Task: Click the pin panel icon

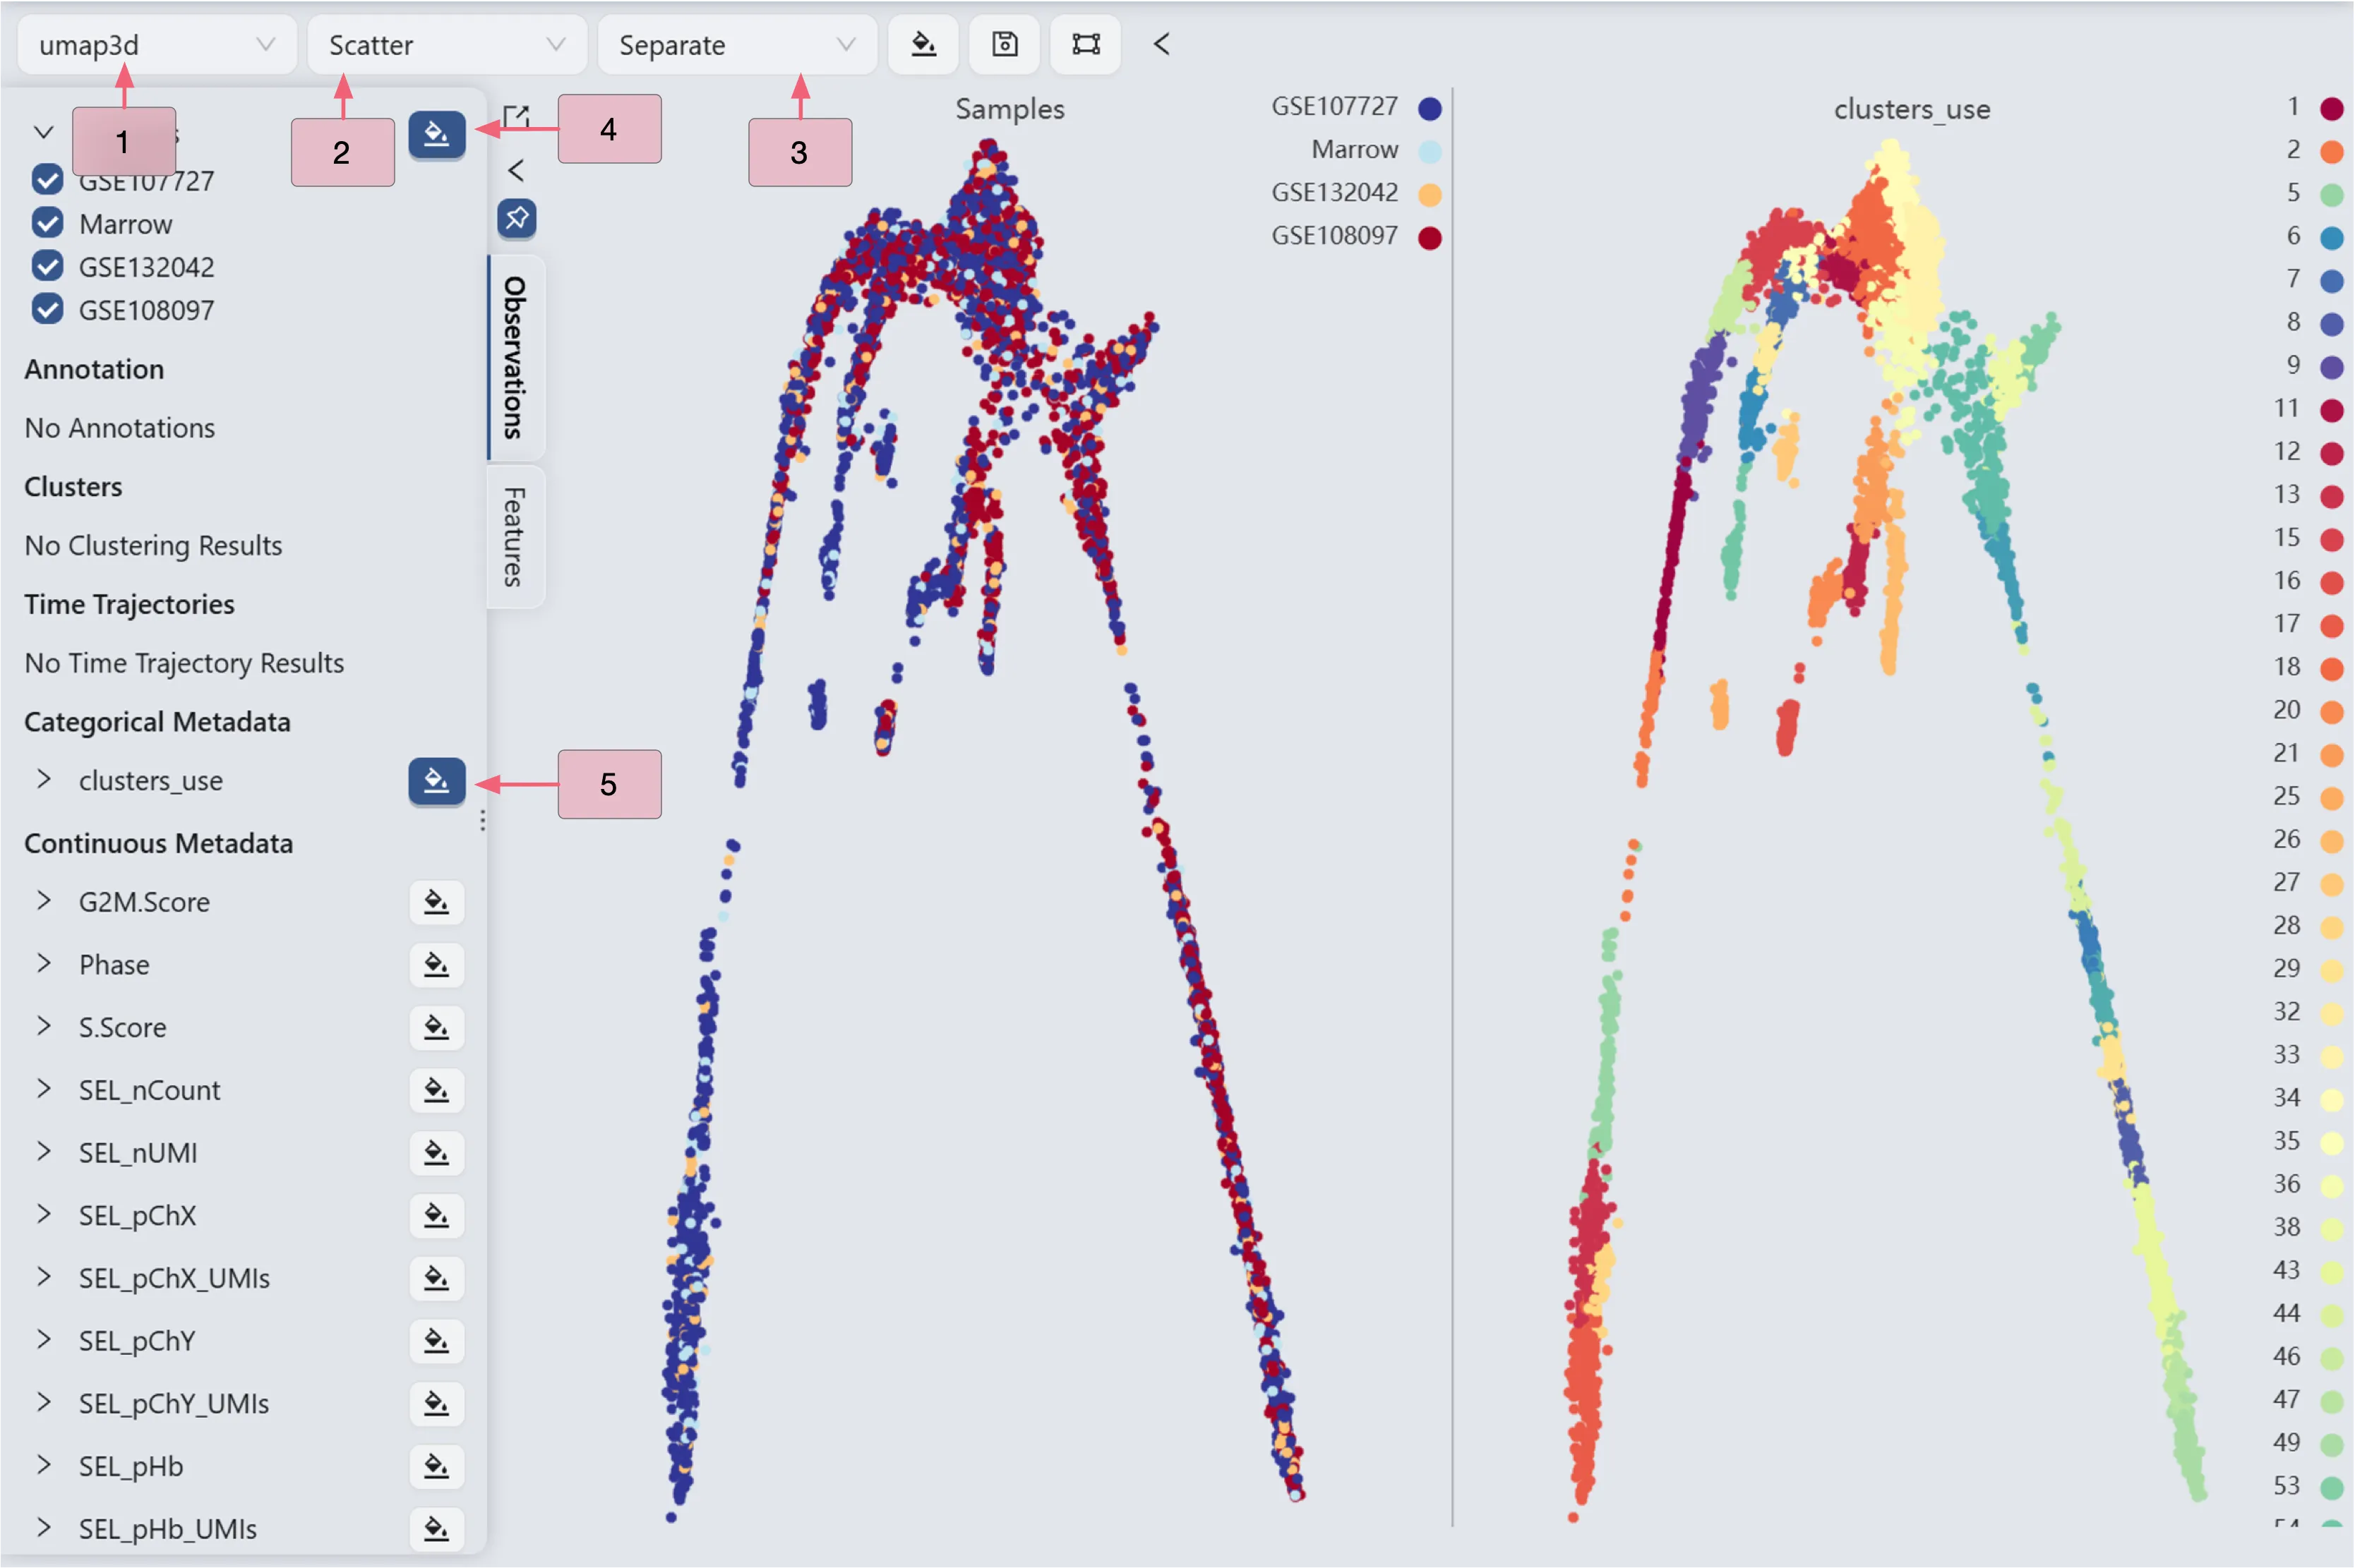Action: coord(516,218)
